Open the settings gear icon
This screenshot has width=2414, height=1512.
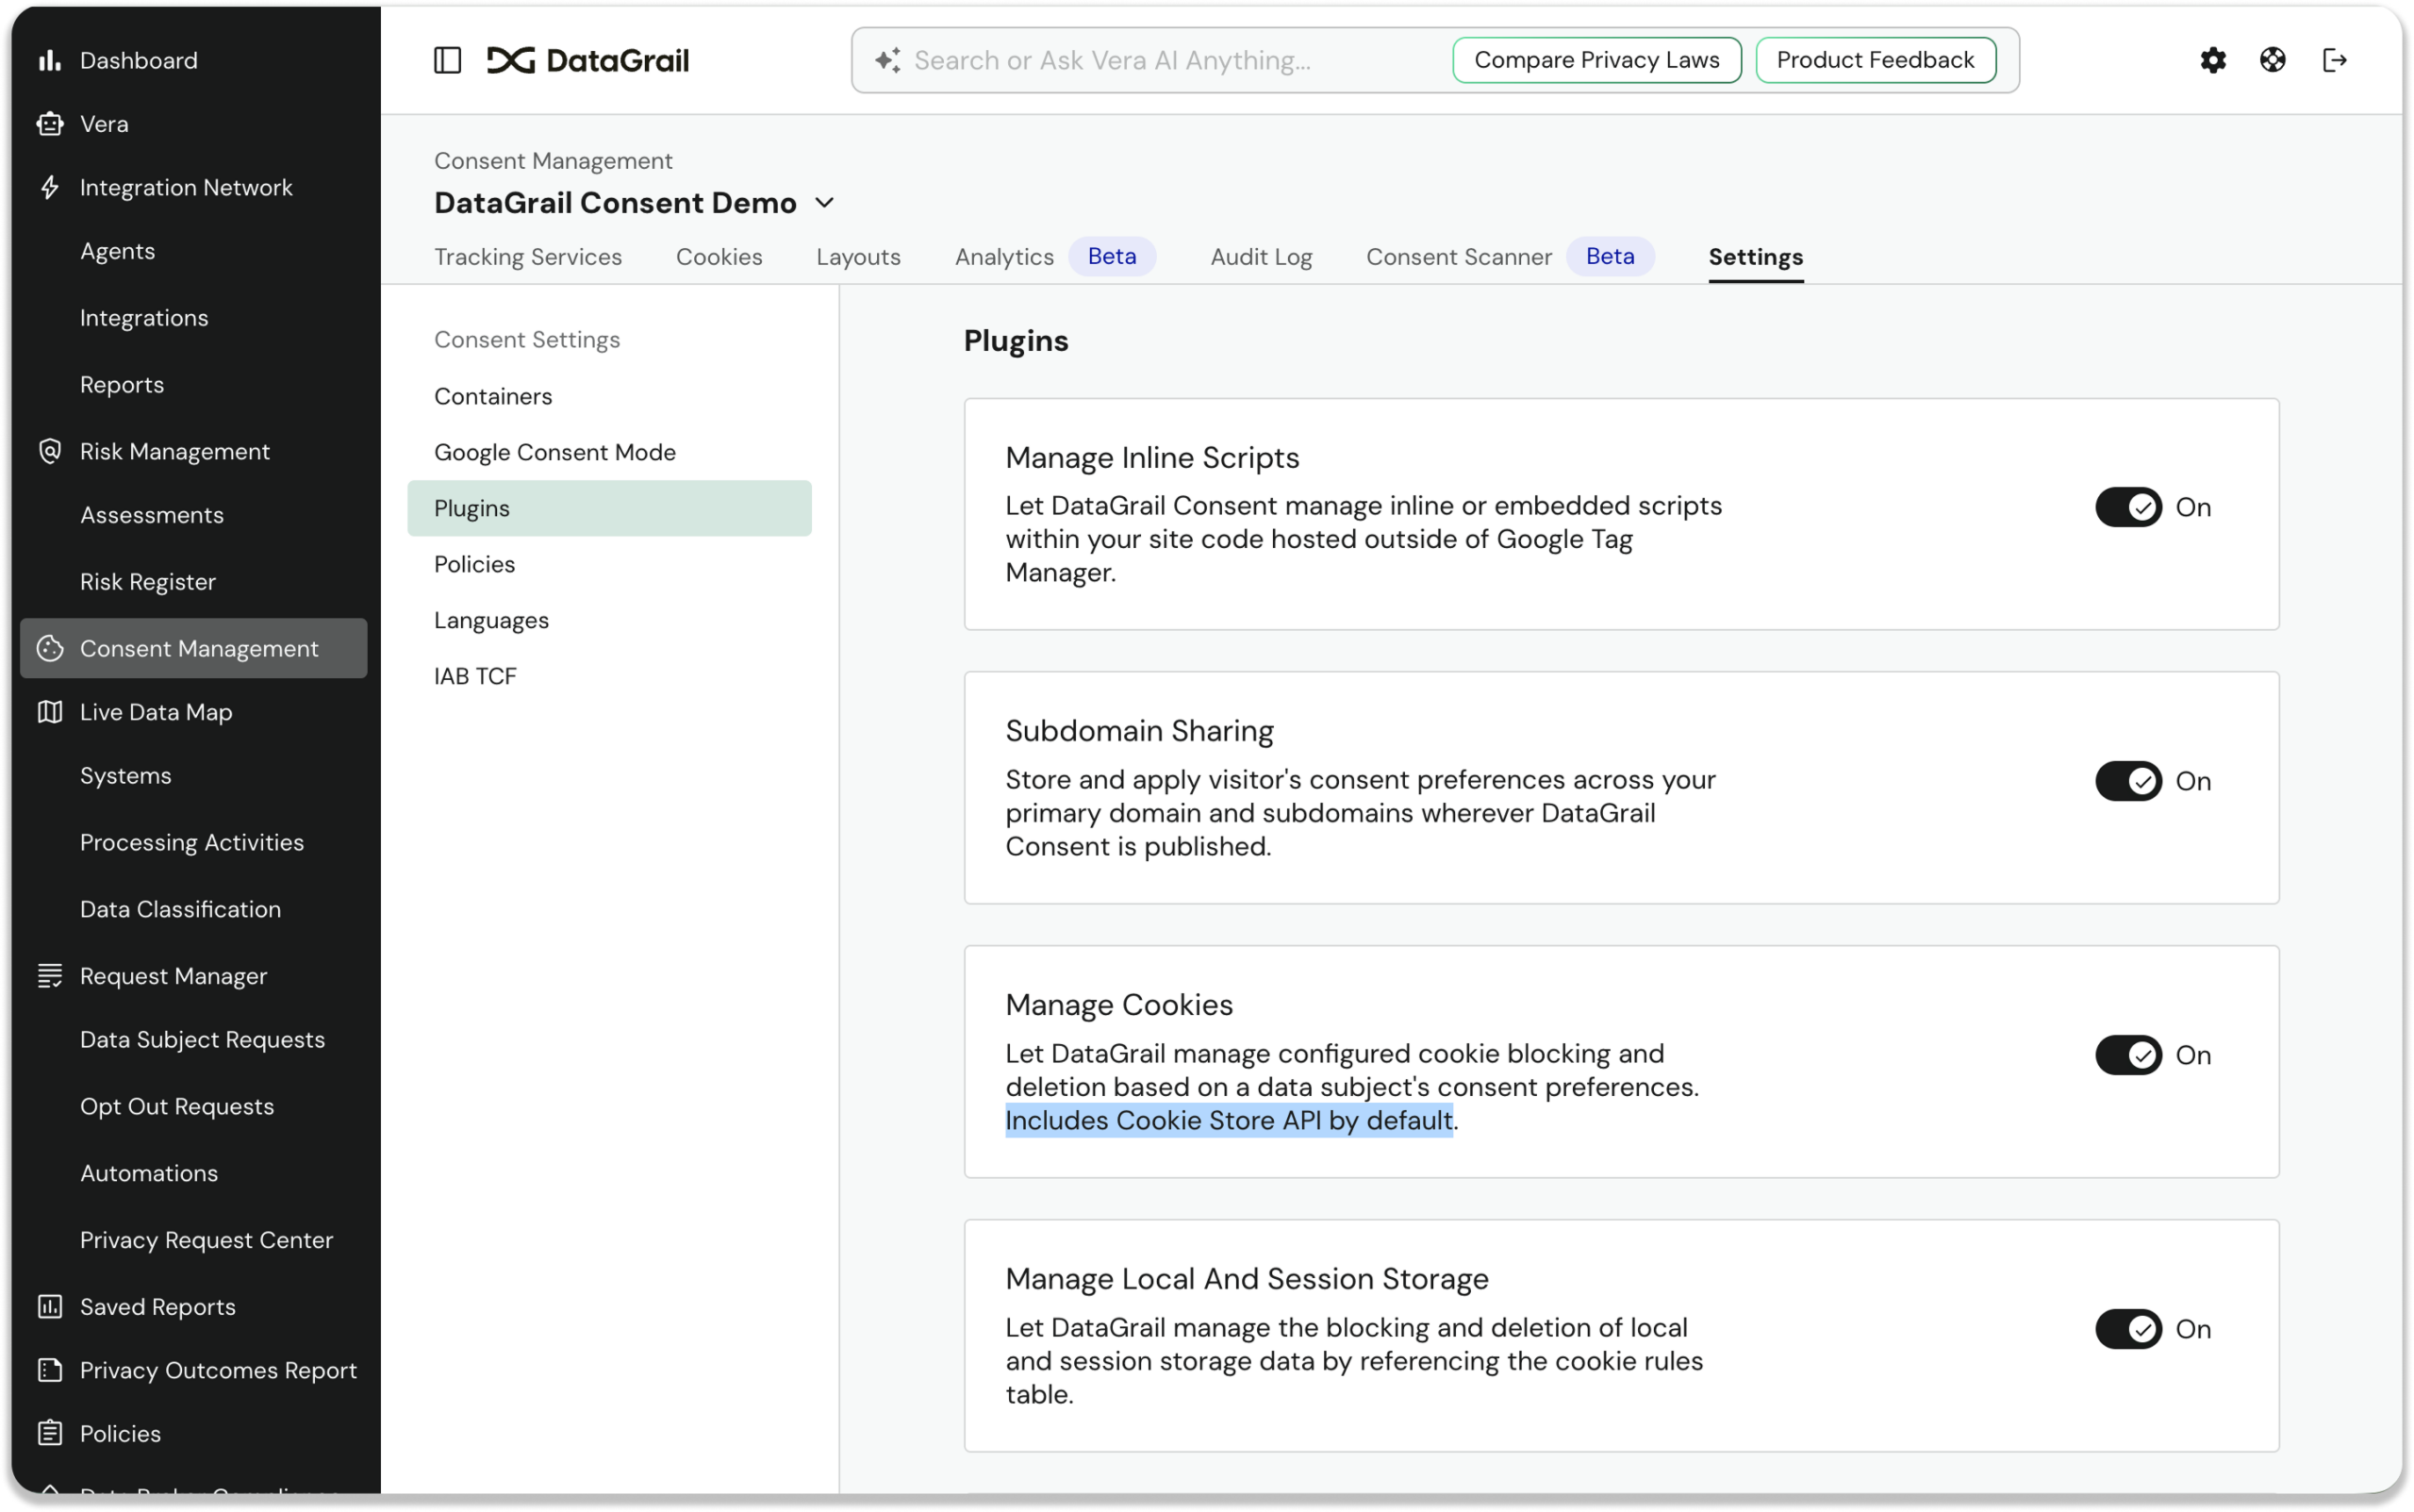point(2213,60)
